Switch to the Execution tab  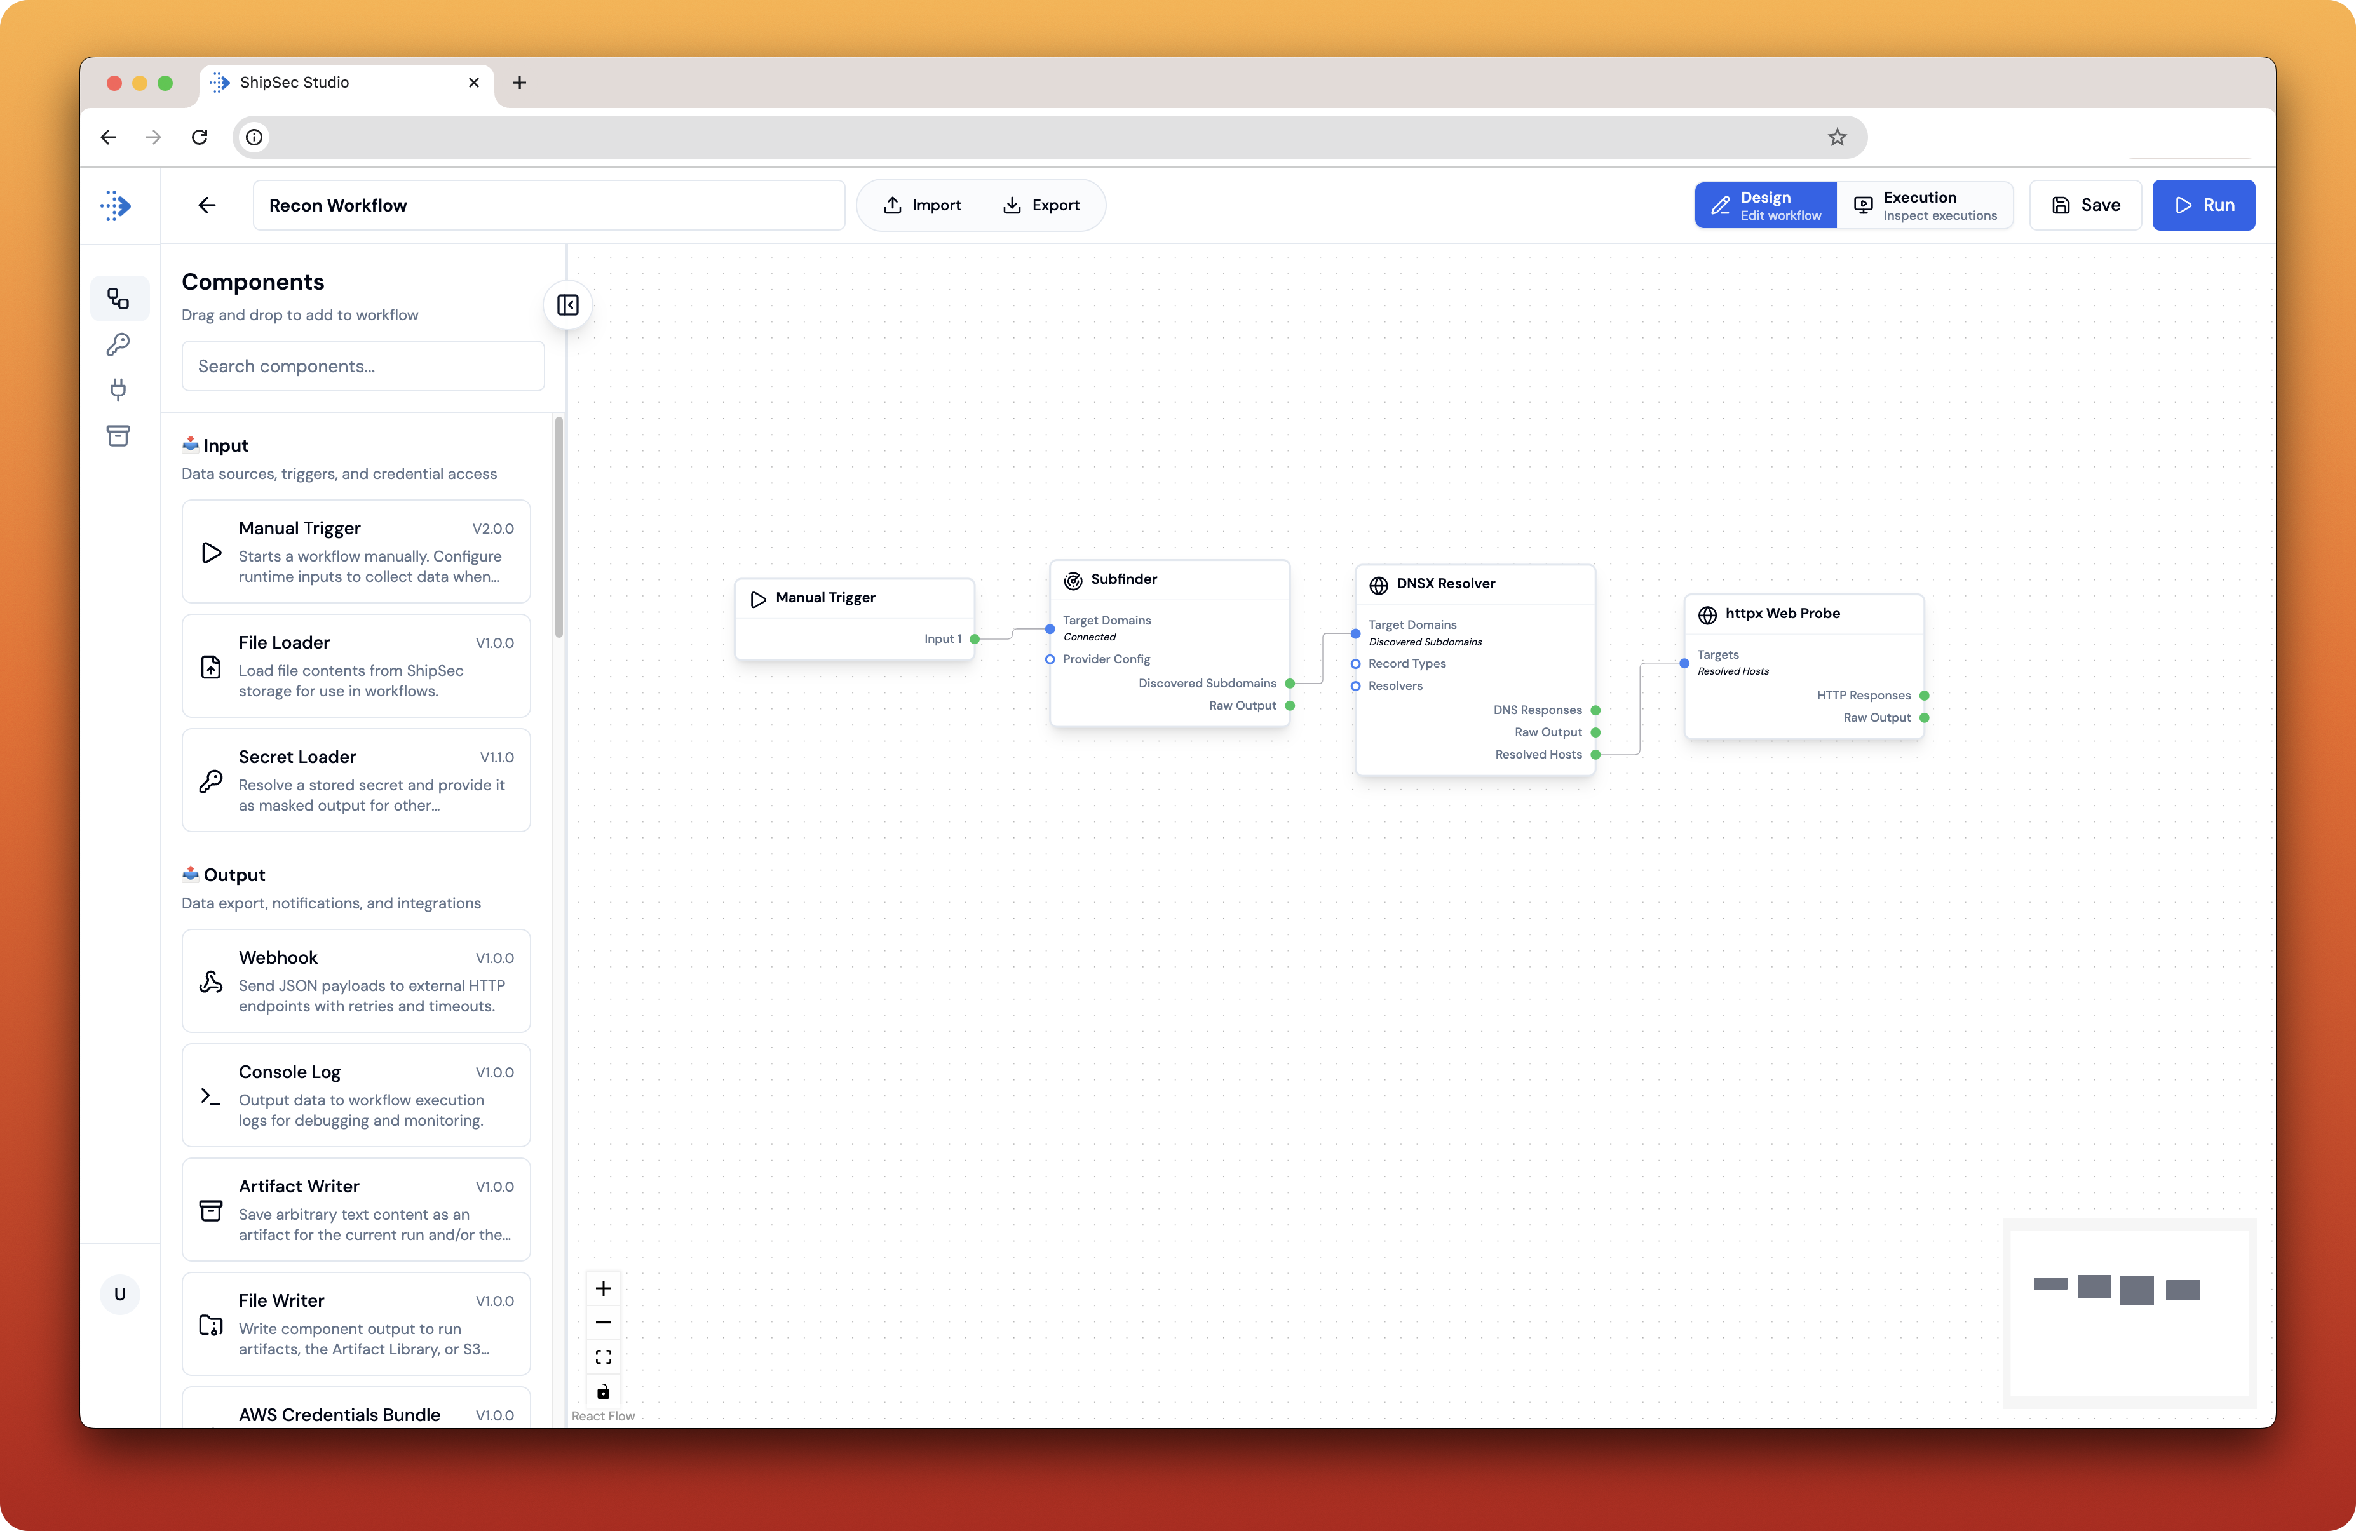tap(1925, 205)
